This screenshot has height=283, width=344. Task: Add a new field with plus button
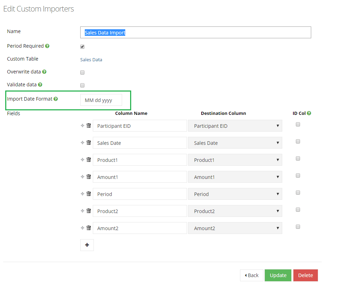click(x=87, y=245)
